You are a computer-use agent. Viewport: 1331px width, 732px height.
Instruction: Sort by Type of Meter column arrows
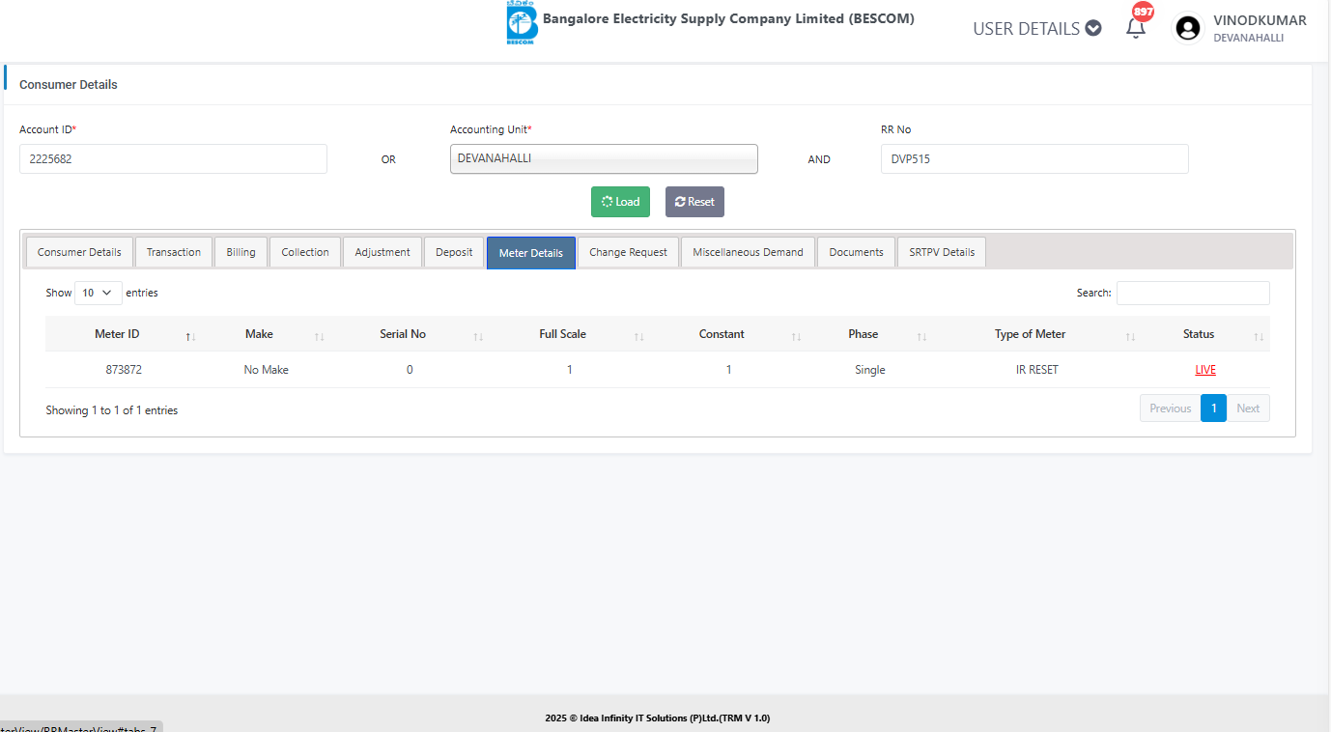(1130, 336)
